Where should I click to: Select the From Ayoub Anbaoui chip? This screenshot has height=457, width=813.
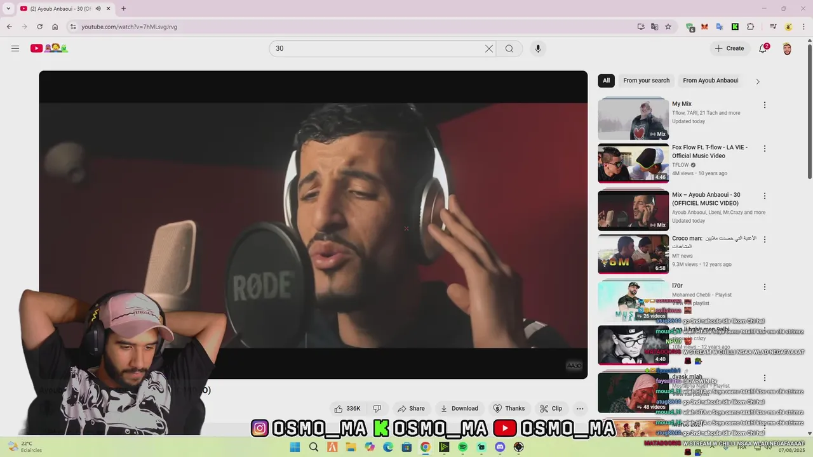710,81
